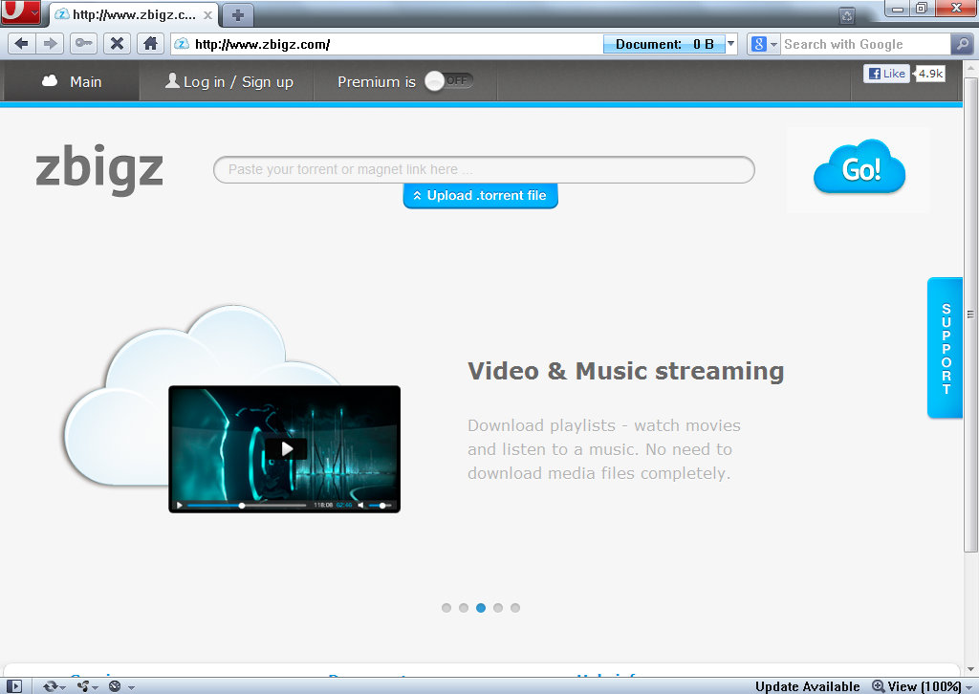The height and width of the screenshot is (694, 979).
Task: Click the password wand key icon
Action: (x=83, y=44)
